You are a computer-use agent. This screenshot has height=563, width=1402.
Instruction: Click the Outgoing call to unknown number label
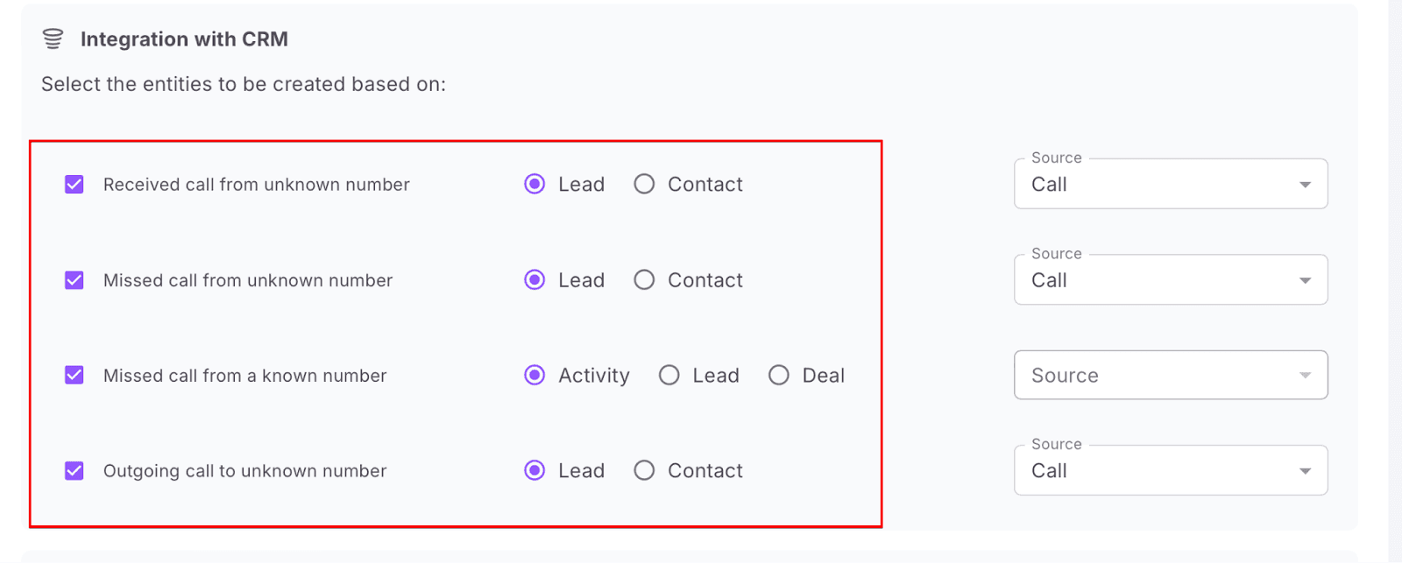pos(244,471)
